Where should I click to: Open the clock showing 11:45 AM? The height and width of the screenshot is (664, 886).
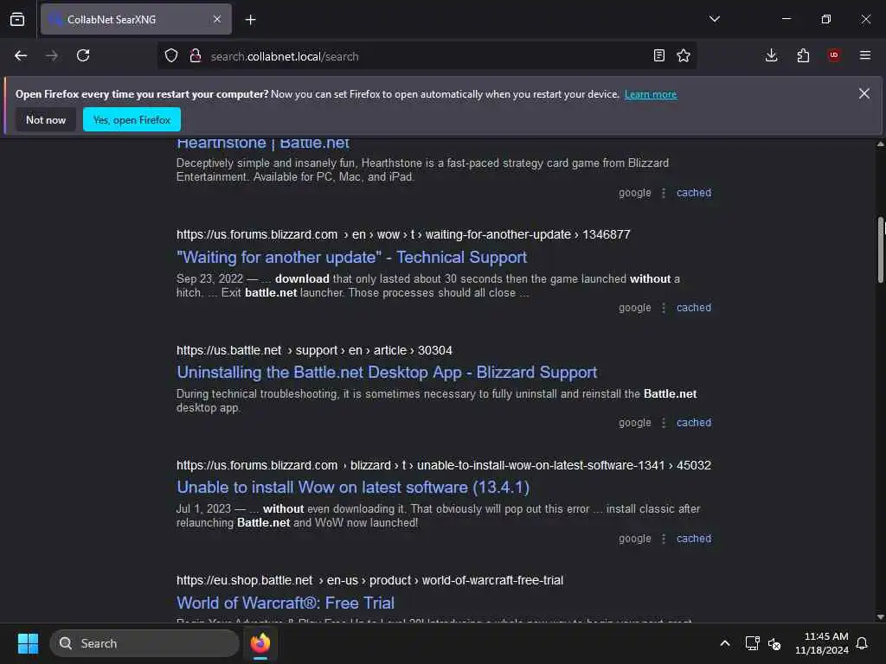pos(822,643)
